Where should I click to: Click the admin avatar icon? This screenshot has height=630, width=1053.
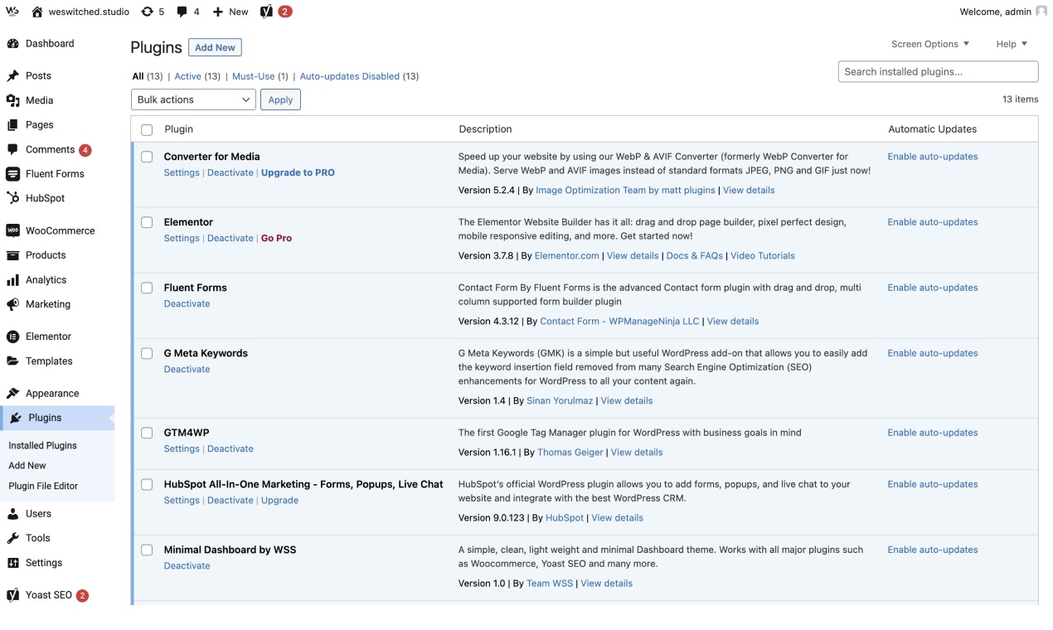click(1041, 12)
